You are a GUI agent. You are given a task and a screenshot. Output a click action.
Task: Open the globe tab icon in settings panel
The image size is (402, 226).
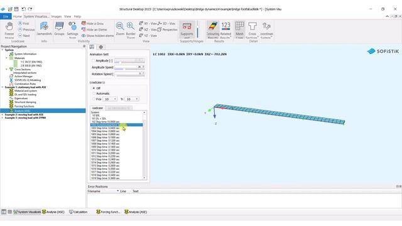point(101,47)
